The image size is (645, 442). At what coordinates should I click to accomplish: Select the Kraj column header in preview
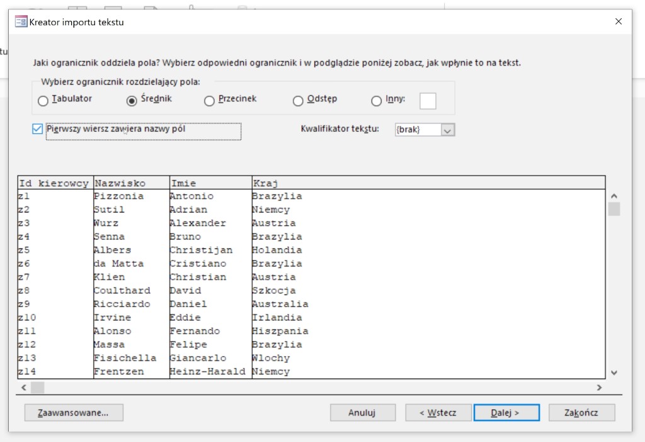[x=428, y=183]
